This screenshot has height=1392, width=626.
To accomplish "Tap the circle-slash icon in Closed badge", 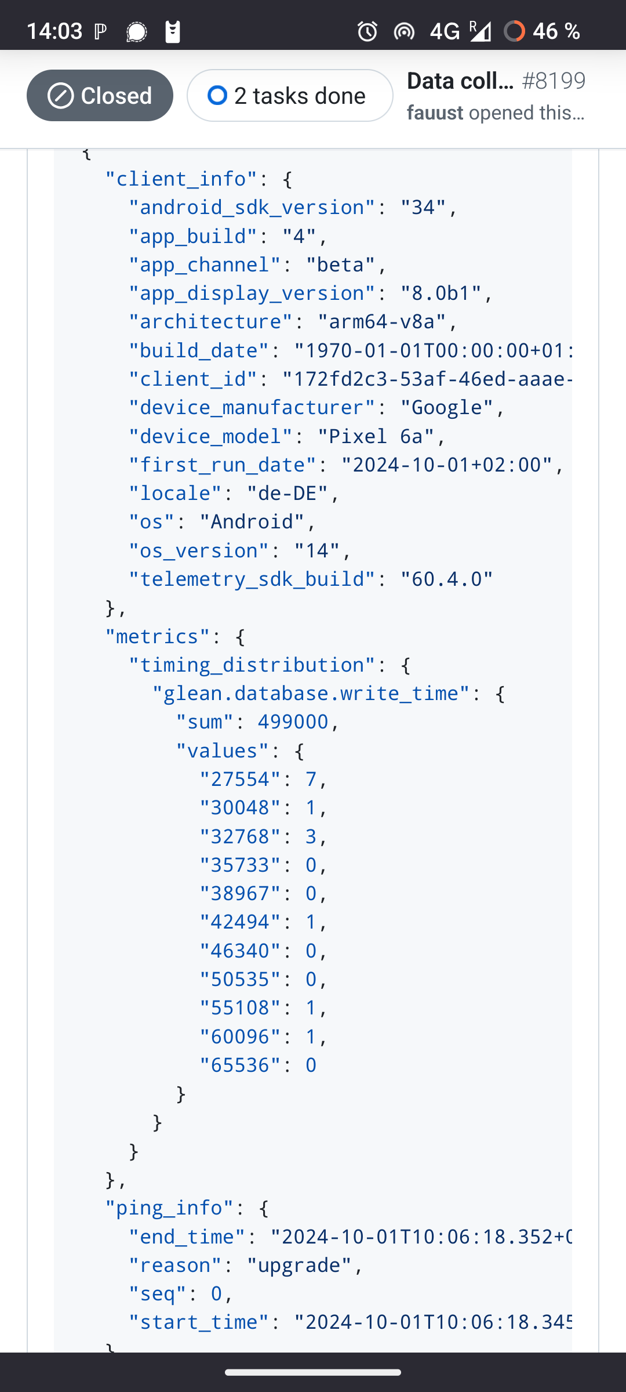I will coord(61,96).
